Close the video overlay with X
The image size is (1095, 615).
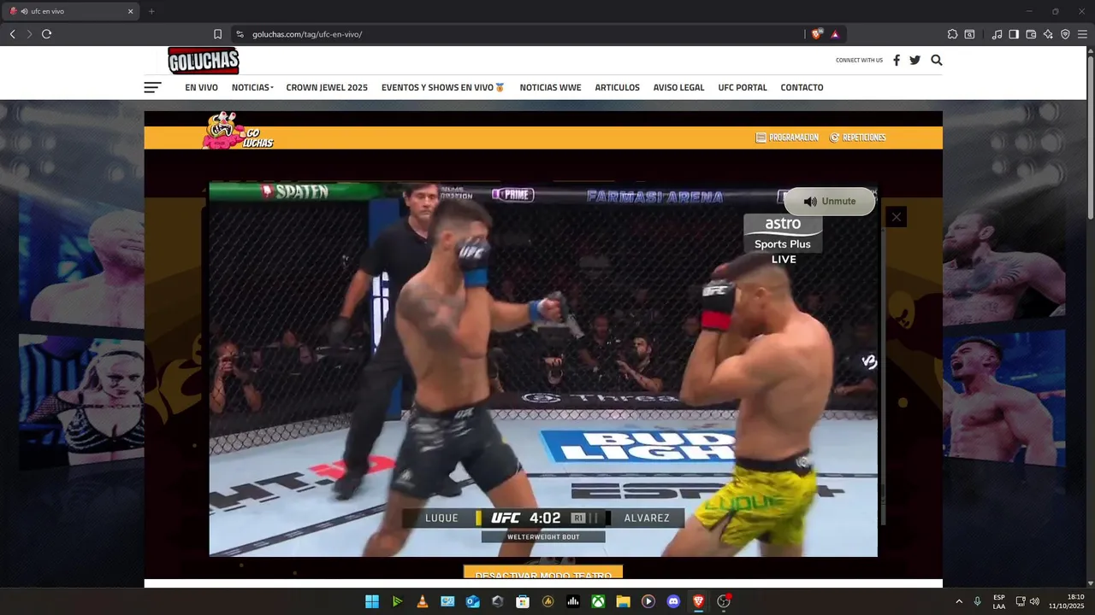pyautogui.click(x=896, y=217)
